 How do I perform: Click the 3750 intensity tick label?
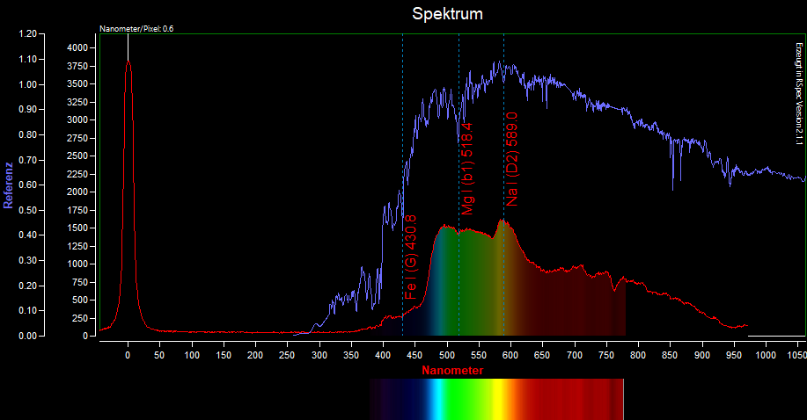77,66
